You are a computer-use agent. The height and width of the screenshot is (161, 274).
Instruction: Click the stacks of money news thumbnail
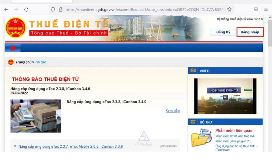coord(36,116)
